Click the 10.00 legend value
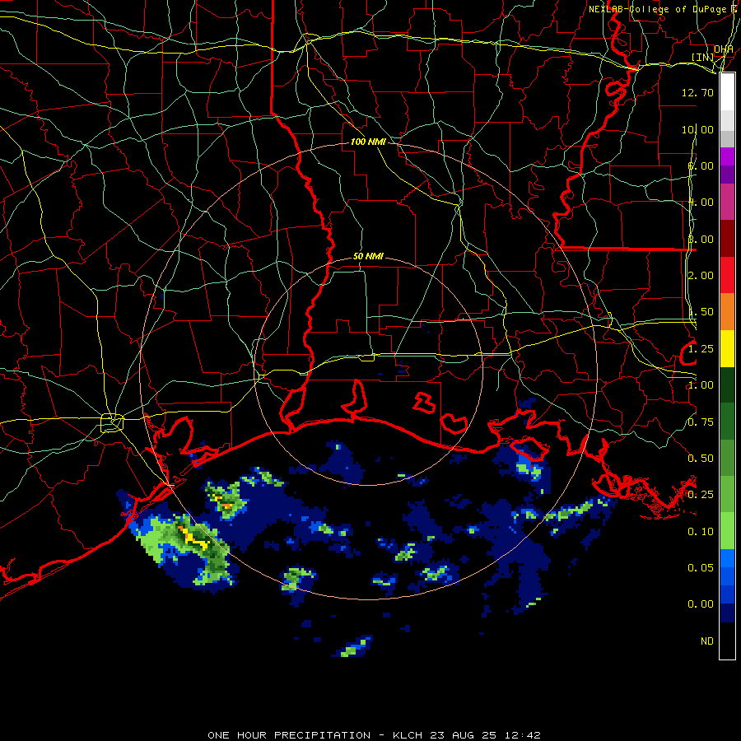The height and width of the screenshot is (741, 741). click(697, 129)
